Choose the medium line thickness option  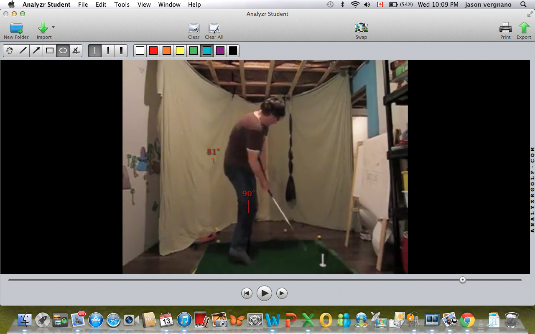[108, 51]
